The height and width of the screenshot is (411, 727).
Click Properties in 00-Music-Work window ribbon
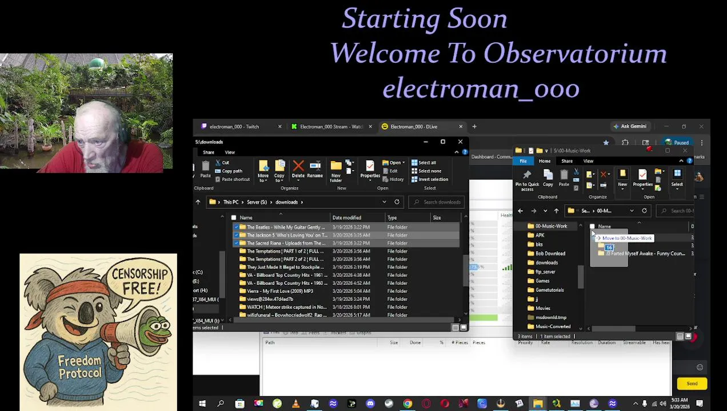tap(642, 178)
